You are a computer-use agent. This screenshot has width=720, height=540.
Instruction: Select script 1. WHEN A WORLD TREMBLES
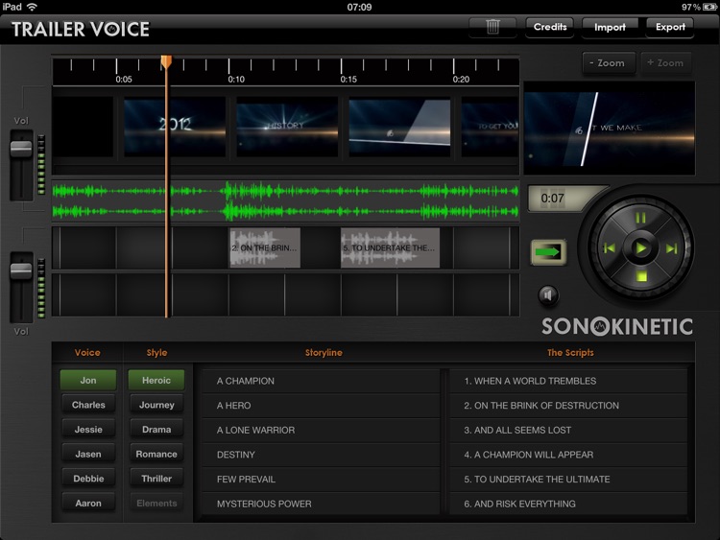(x=568, y=381)
